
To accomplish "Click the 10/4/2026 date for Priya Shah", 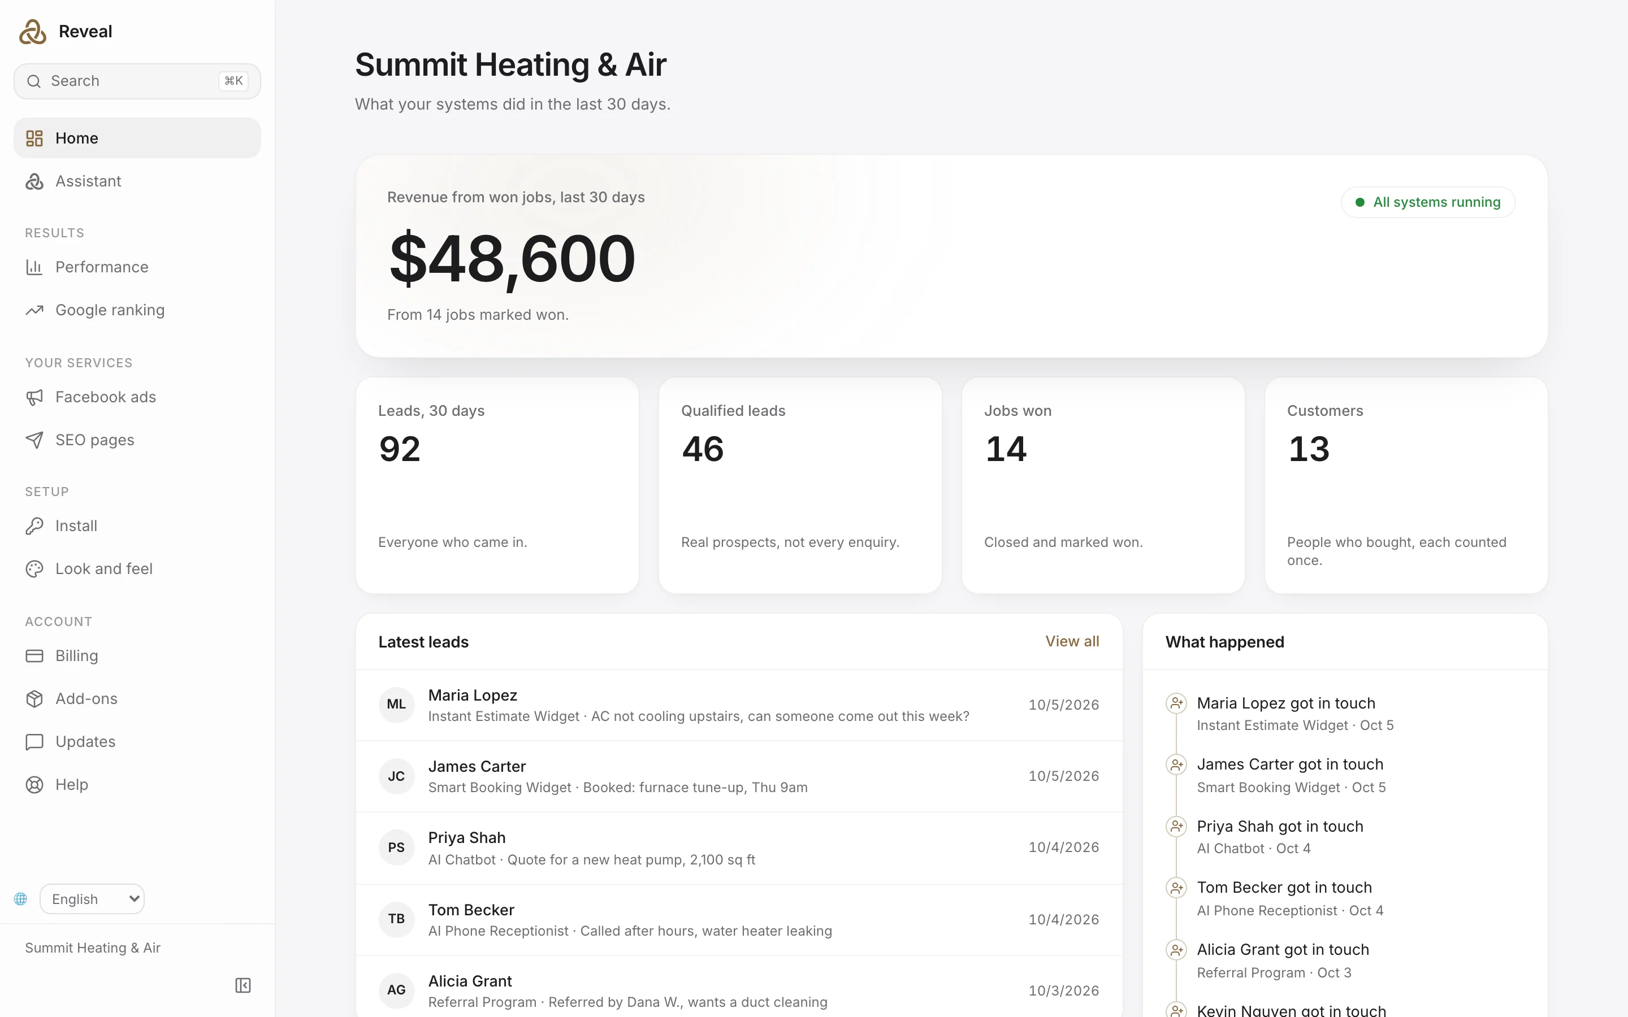I will pos(1064,847).
